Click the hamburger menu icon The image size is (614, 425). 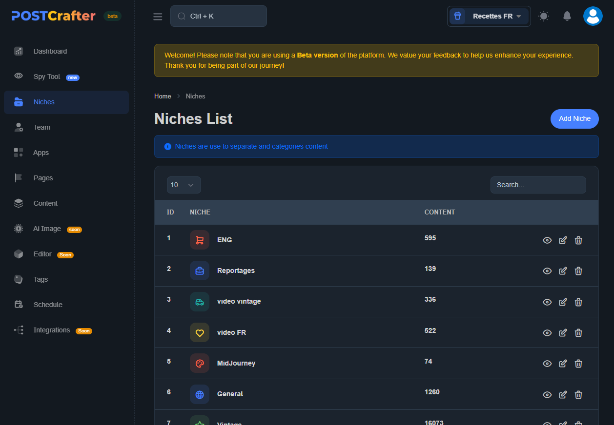pos(158,17)
